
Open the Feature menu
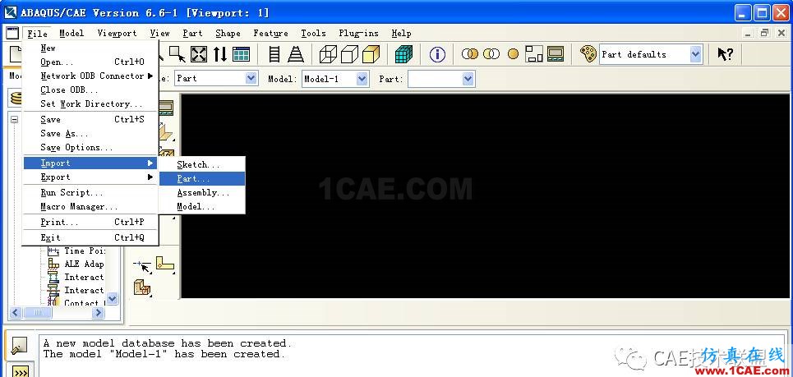(x=270, y=34)
